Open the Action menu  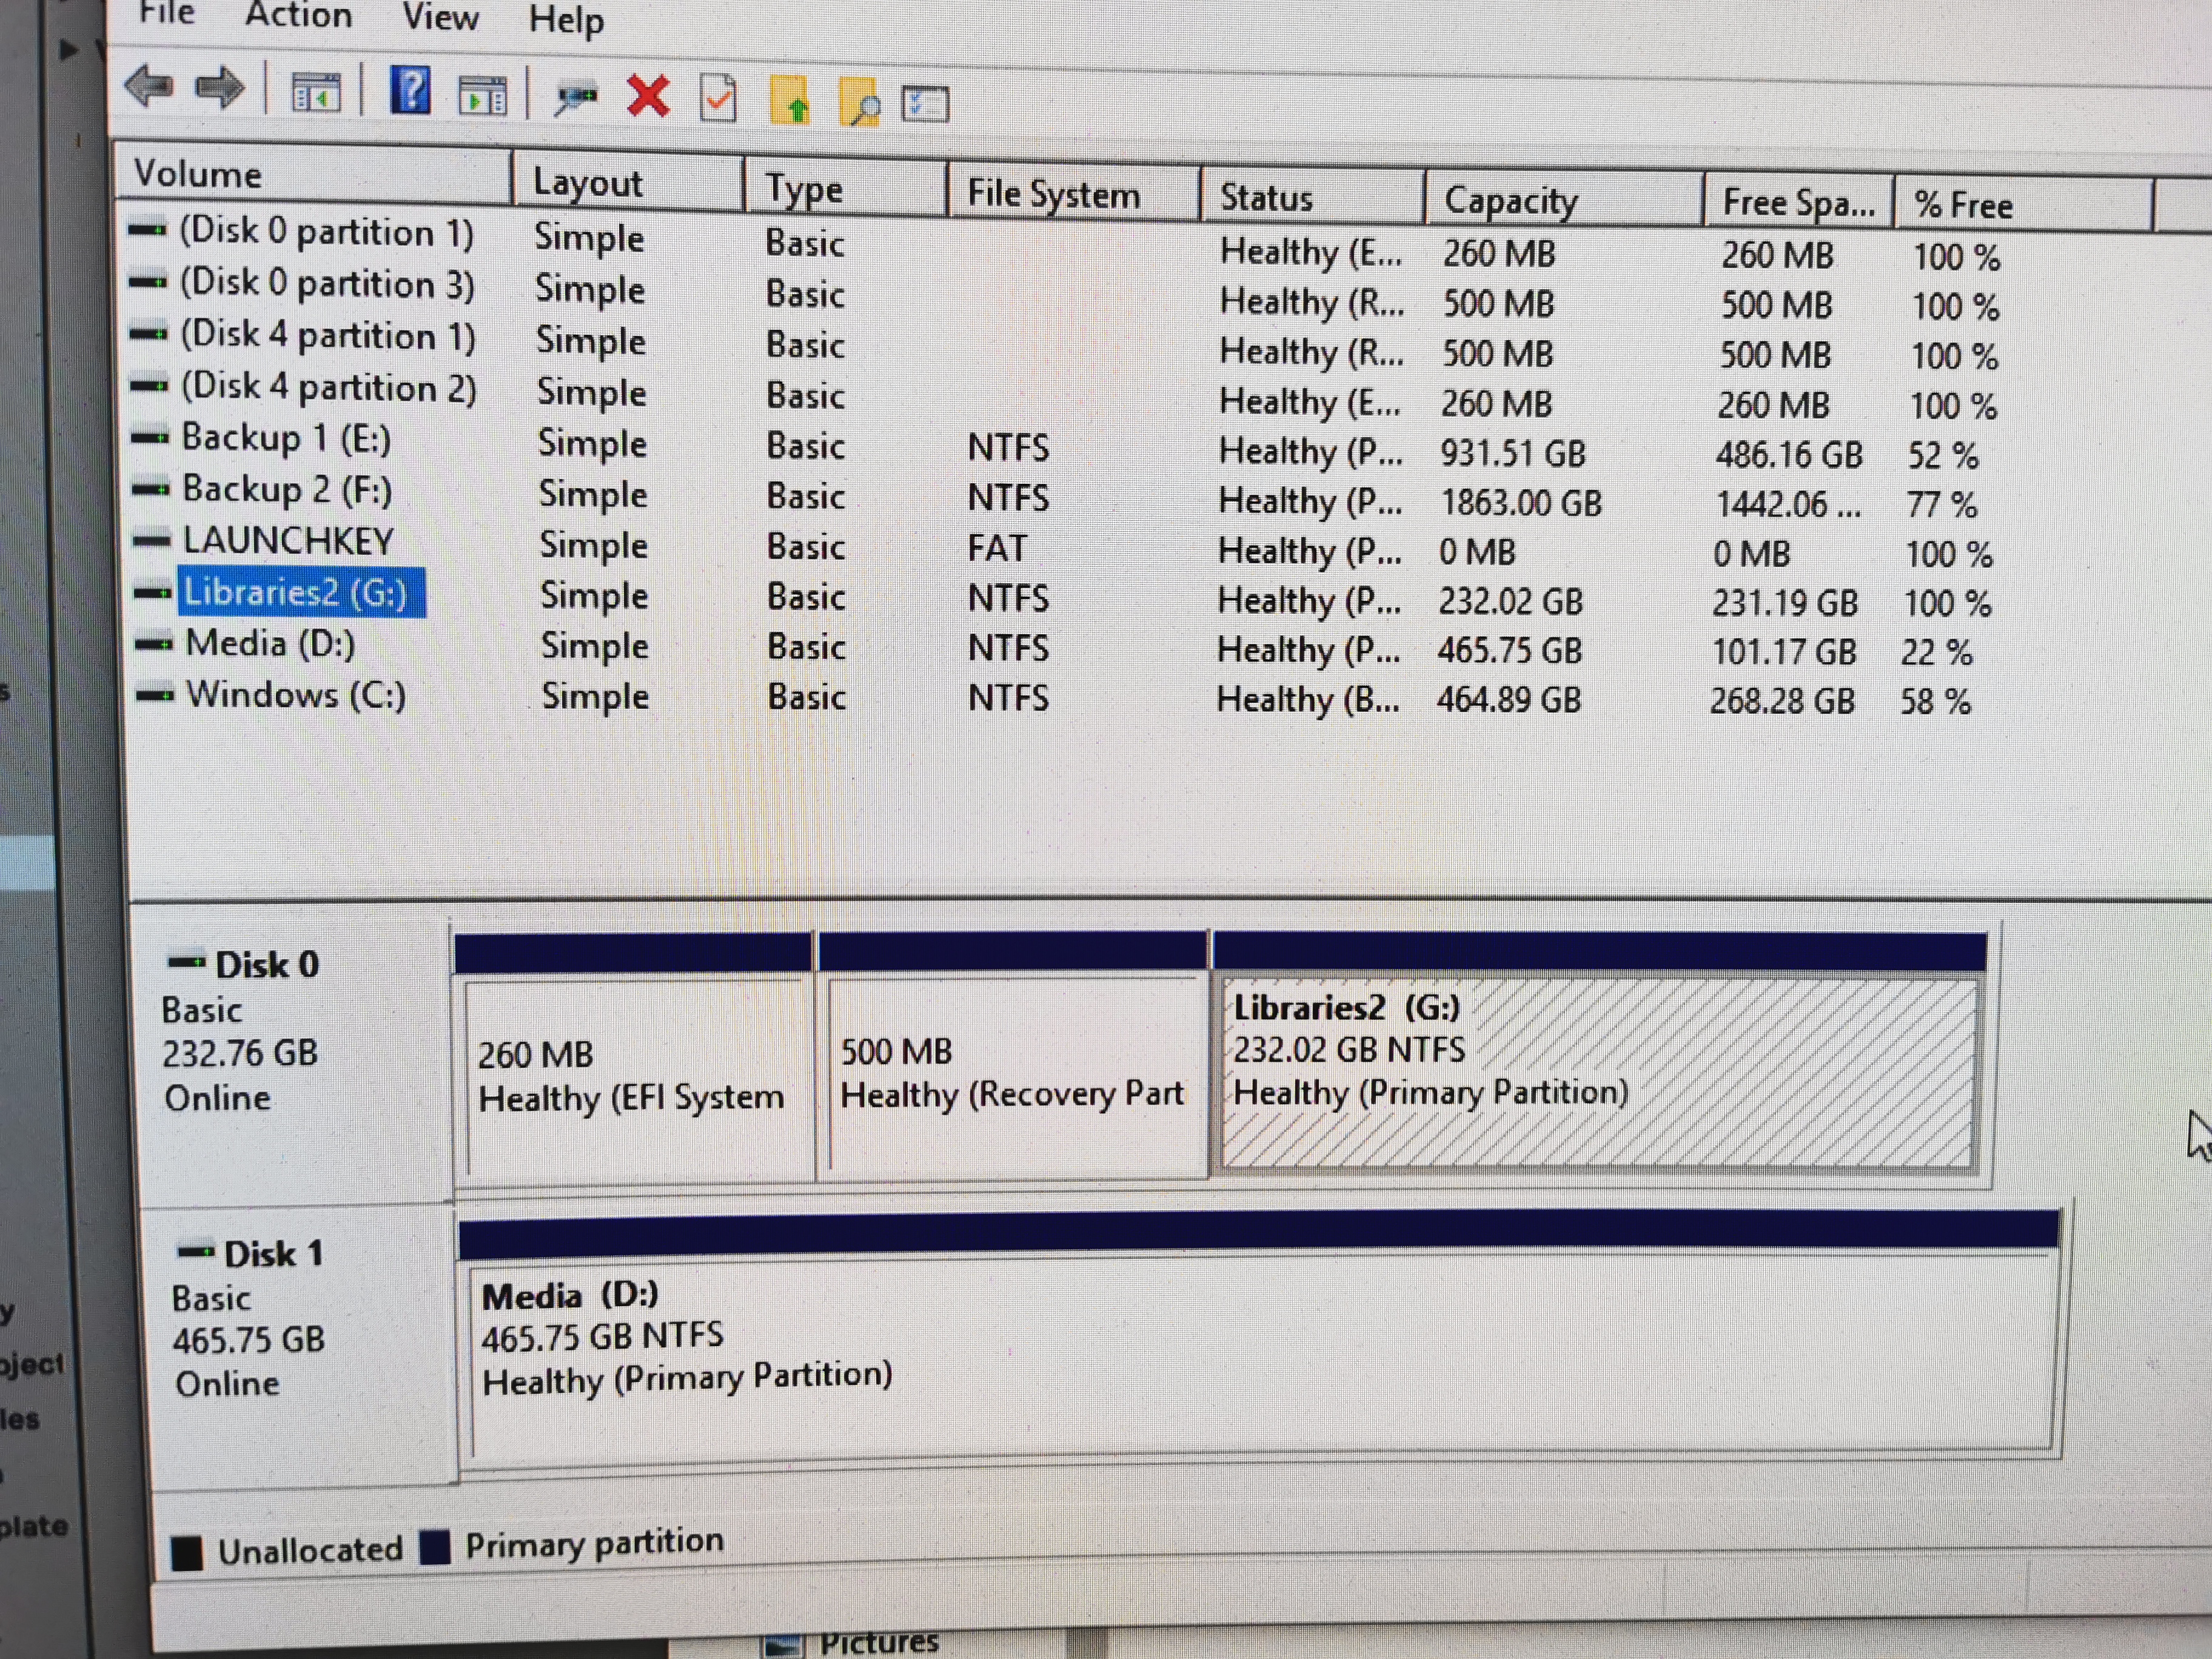[298, 15]
